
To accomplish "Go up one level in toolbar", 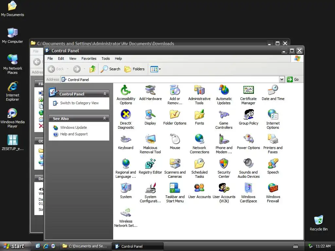I will (92, 69).
